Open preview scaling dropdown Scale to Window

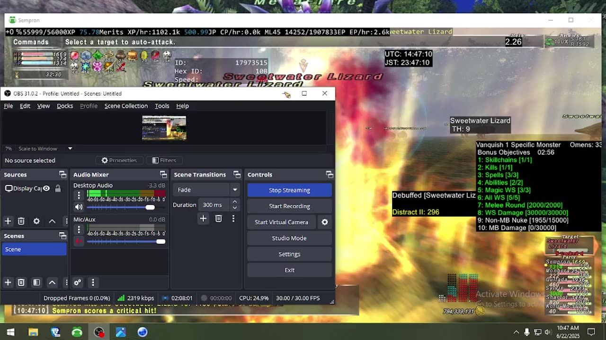coord(45,148)
